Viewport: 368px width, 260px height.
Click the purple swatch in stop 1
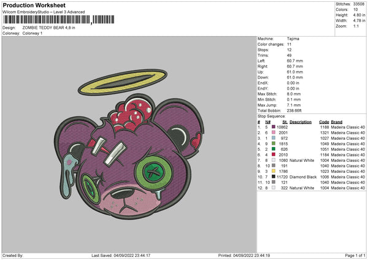(273, 126)
